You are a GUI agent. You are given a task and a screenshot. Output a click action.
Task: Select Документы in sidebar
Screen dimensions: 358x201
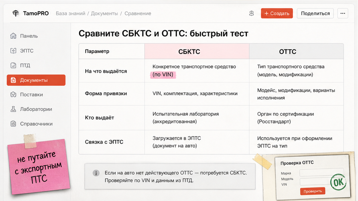(36, 80)
